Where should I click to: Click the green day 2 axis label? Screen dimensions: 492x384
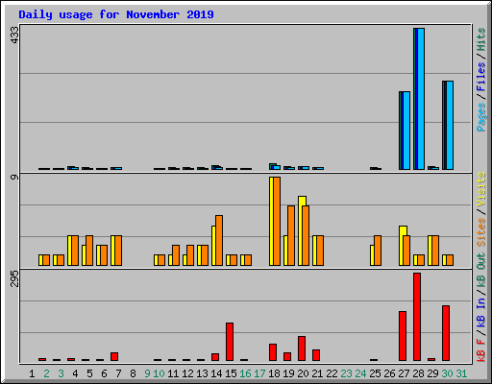pyautogui.click(x=46, y=373)
